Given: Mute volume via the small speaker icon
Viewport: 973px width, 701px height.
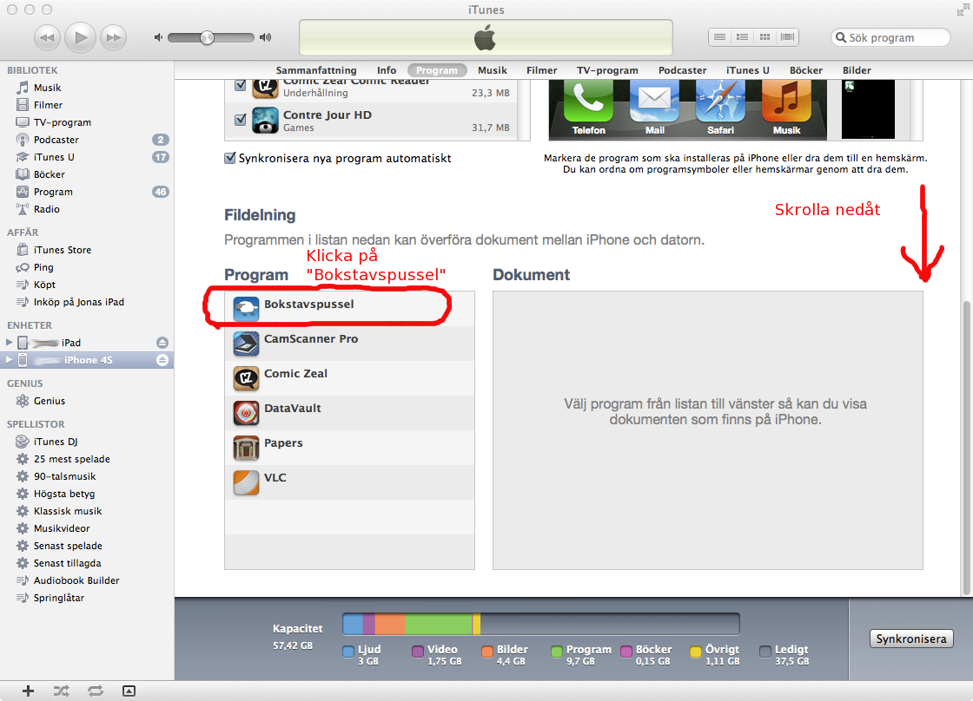Looking at the screenshot, I should click(158, 37).
